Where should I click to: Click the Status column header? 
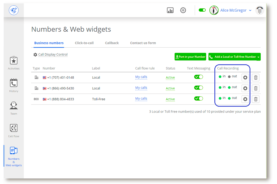pos(170,68)
